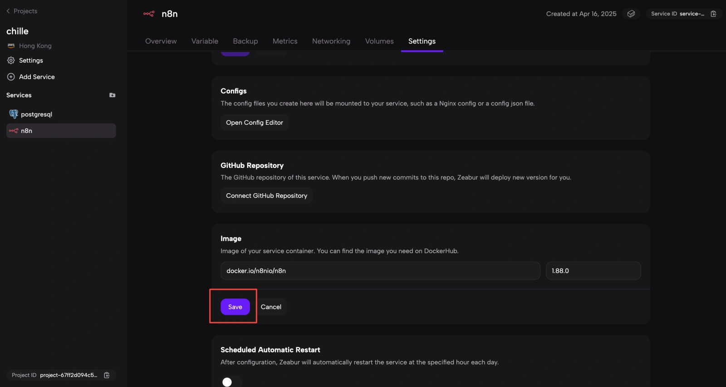Screen dimensions: 726x387
Task: Click the Scheduled Automatic Restart heading
Action: click(270, 350)
